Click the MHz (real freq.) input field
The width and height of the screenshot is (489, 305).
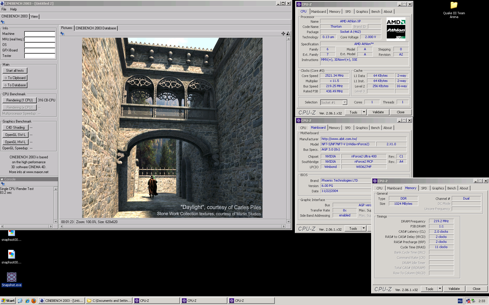click(x=40, y=39)
